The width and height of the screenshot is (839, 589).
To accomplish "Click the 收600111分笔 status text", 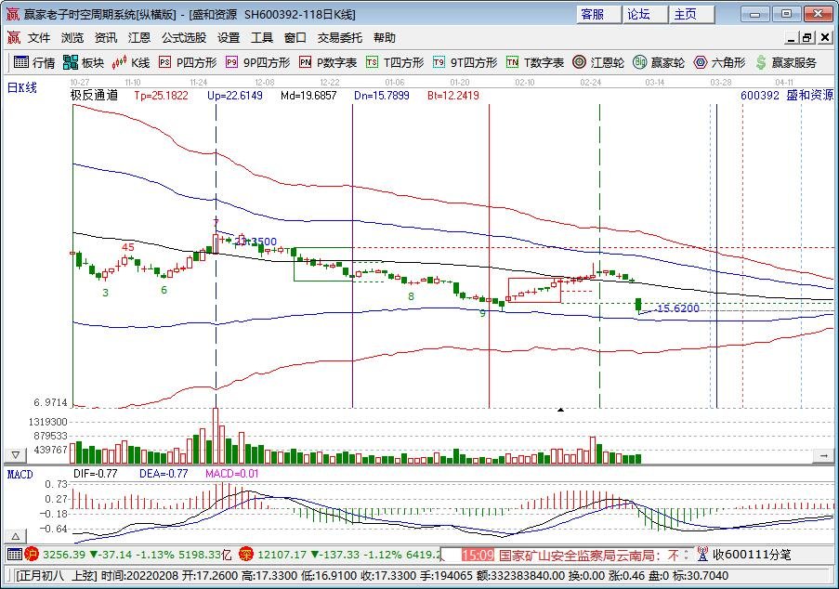I will point(752,555).
